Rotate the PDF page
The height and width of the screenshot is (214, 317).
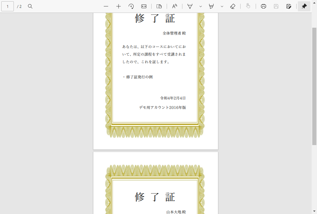click(x=131, y=6)
